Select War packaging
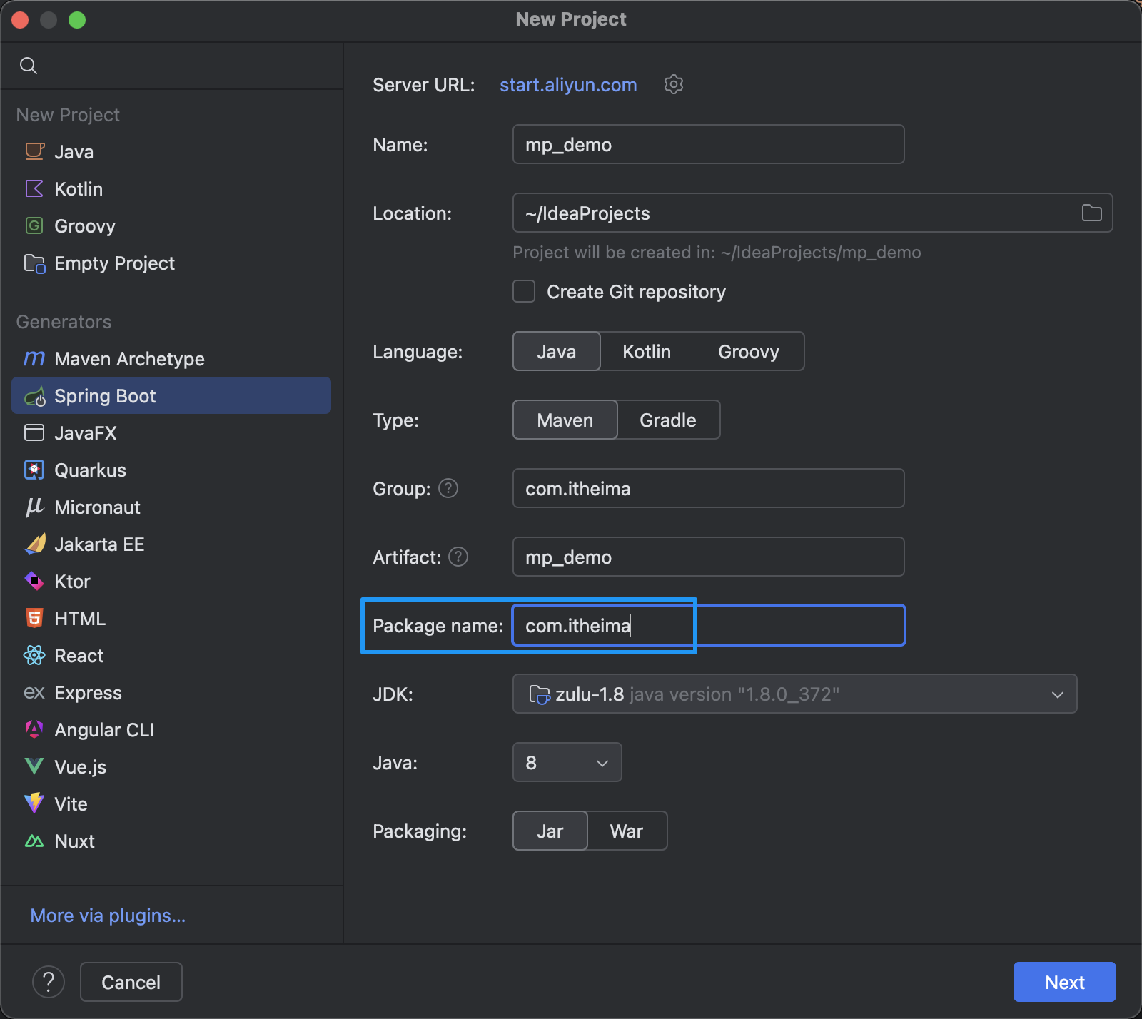The image size is (1142, 1019). tap(627, 831)
